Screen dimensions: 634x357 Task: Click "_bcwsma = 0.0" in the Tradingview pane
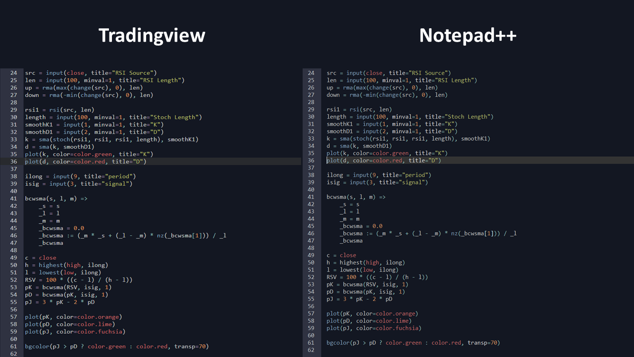[62, 228]
